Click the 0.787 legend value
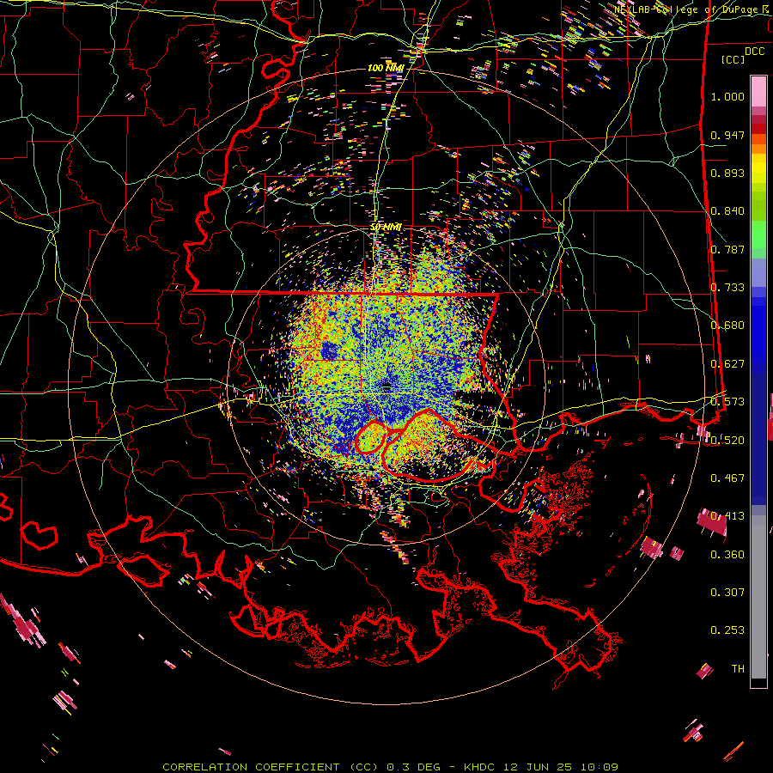This screenshot has height=773, width=773. (727, 249)
